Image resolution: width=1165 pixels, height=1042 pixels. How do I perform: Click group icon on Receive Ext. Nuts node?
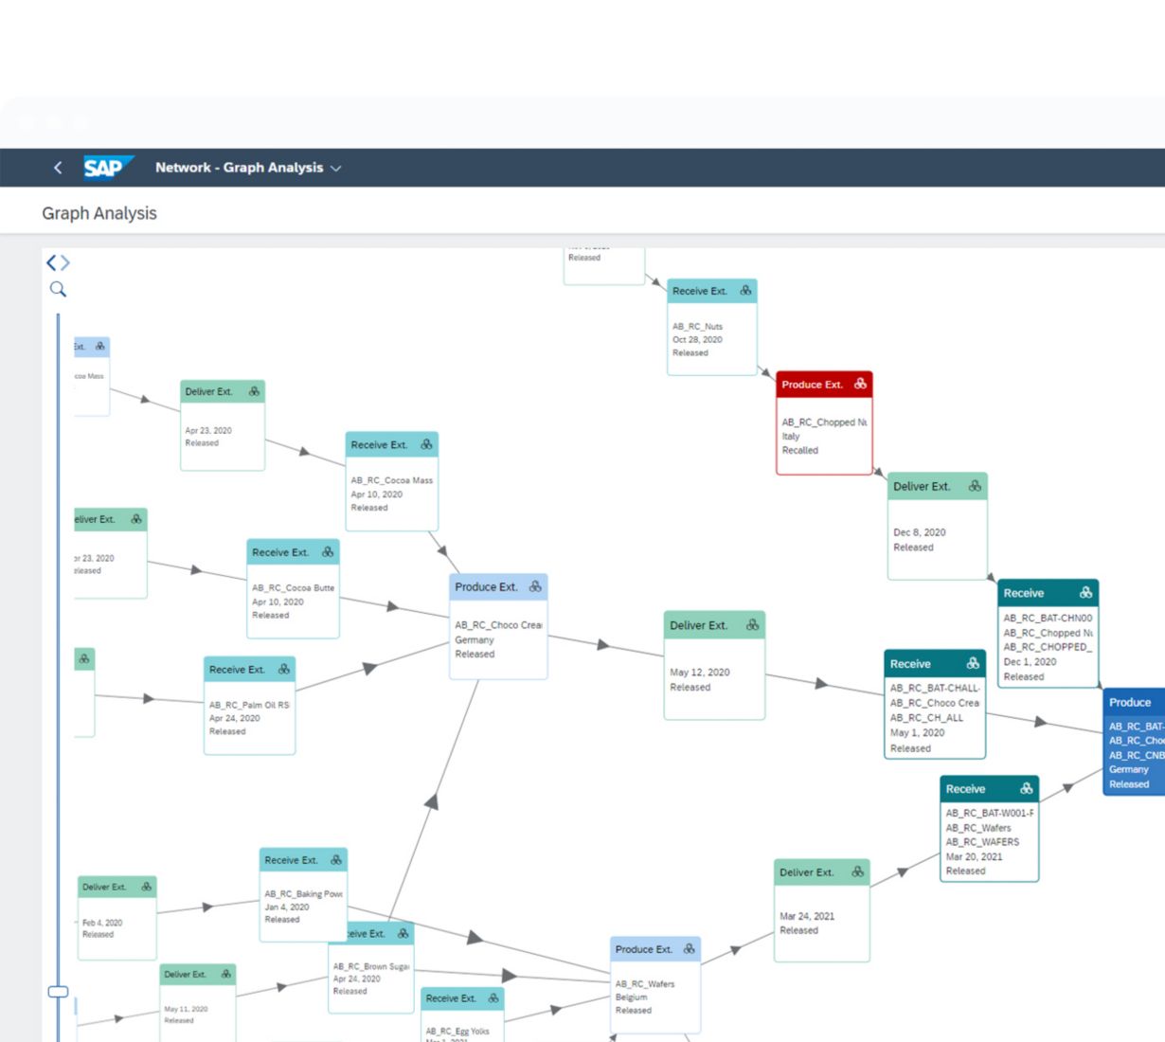coord(745,291)
